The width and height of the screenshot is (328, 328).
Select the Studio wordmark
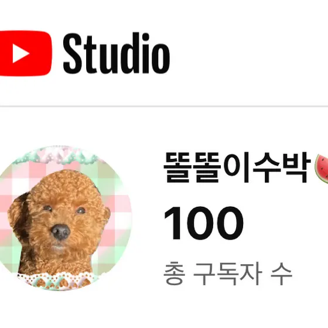117,53
